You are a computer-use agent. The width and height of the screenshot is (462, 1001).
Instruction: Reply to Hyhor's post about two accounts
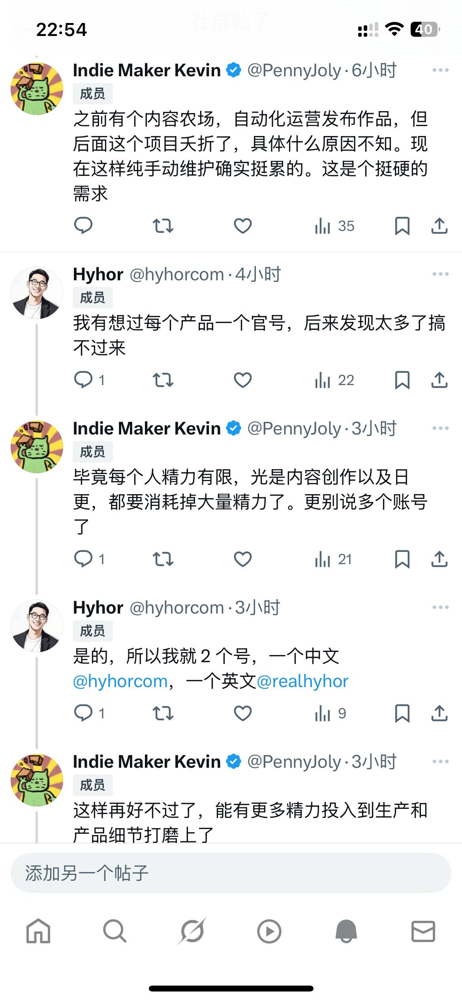83,713
